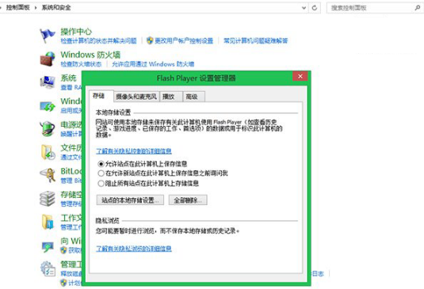Click the 全部删除 button

pyautogui.click(x=188, y=200)
